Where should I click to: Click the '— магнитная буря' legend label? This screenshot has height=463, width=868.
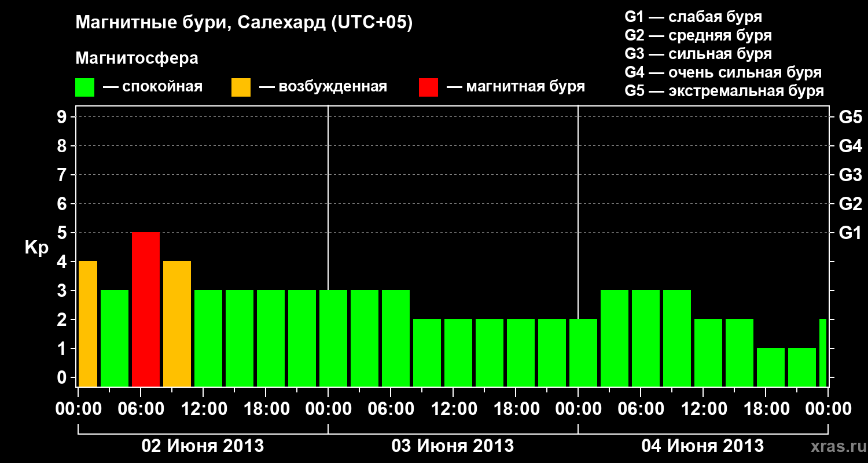pos(516,87)
